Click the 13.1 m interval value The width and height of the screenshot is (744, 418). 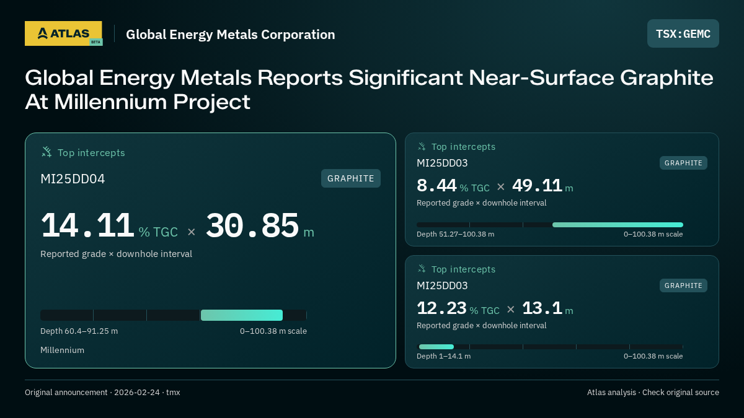click(x=547, y=308)
